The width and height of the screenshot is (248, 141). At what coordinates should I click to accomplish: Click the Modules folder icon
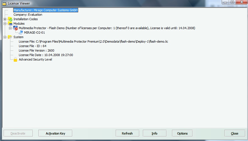[10, 24]
